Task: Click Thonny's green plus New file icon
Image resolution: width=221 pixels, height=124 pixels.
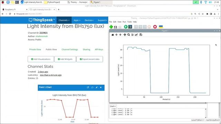Action: click(x=111, y=27)
